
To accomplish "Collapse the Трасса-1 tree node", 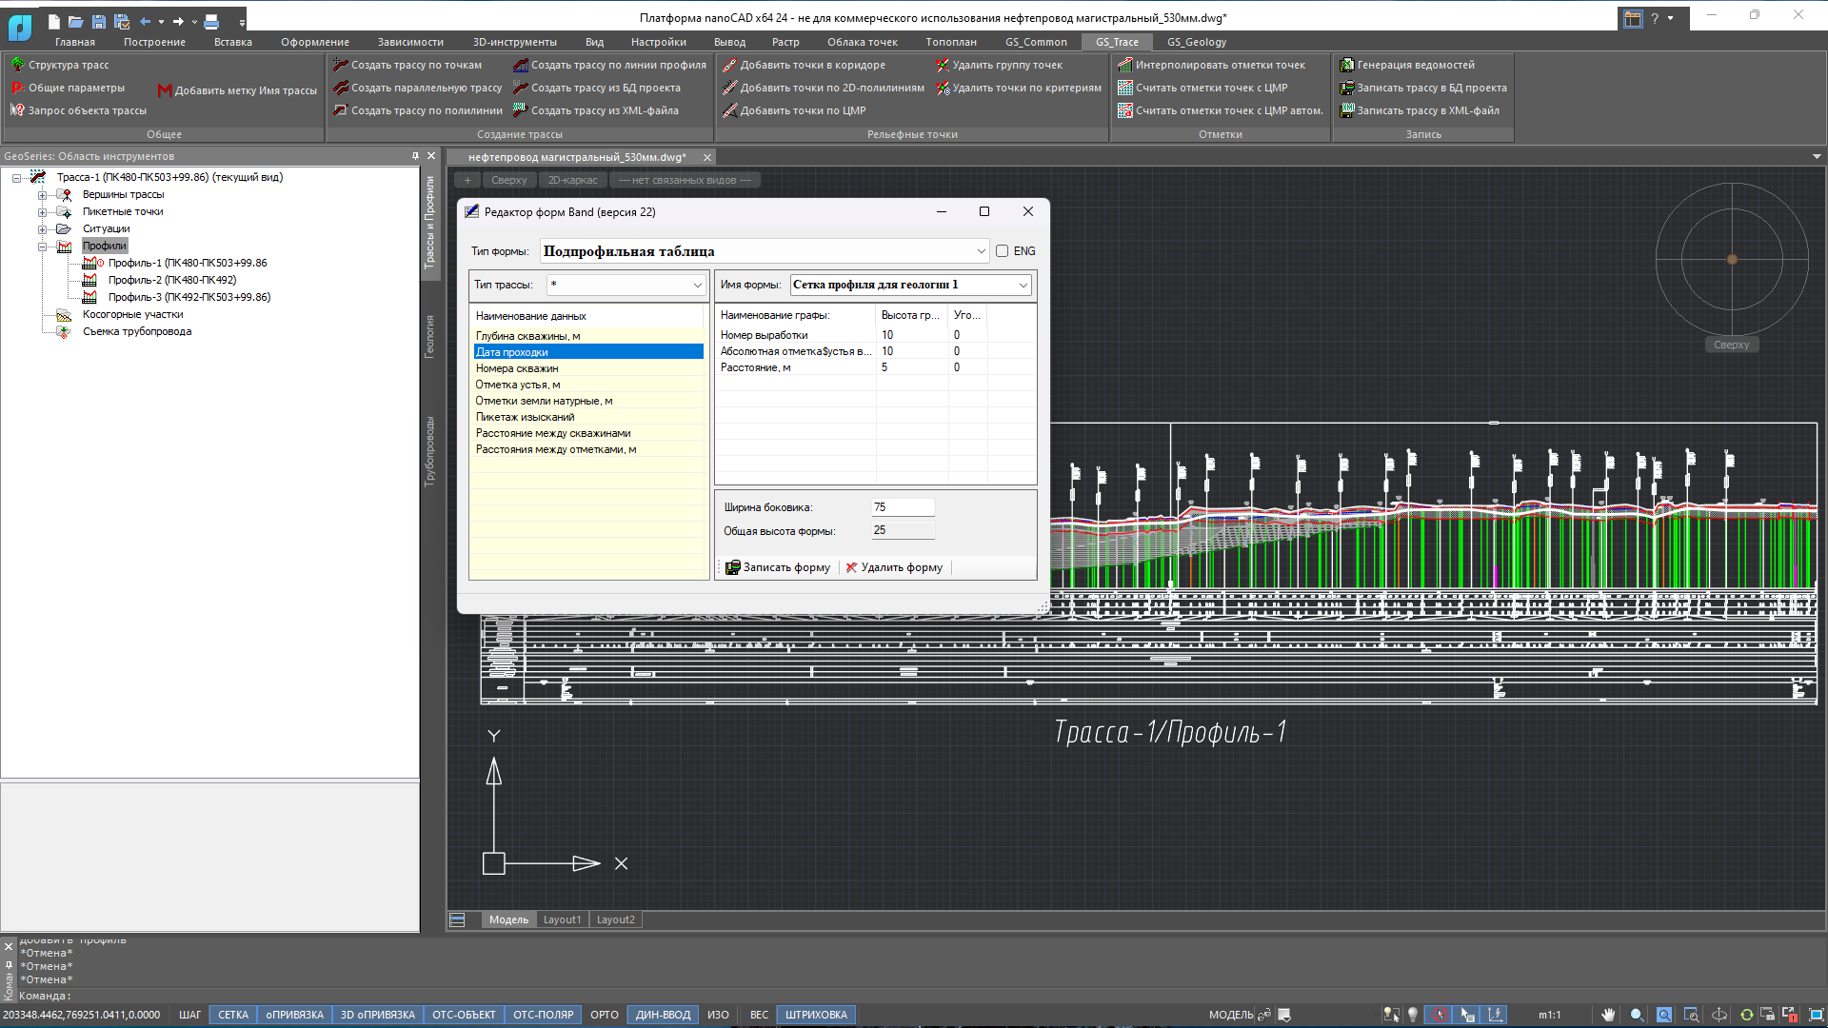I will [x=16, y=178].
